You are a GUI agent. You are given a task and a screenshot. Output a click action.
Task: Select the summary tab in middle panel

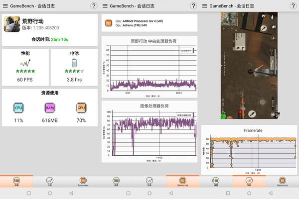coord(116,182)
